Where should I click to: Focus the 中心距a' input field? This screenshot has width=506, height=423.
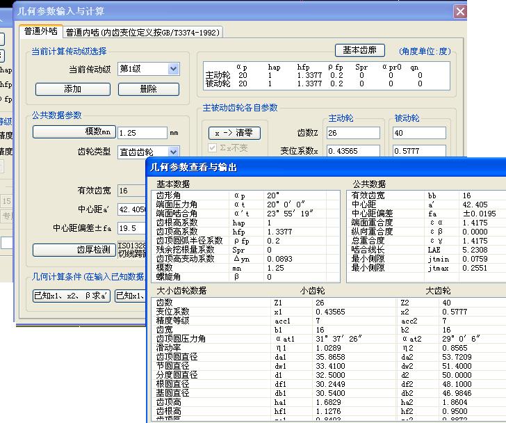tap(132, 209)
